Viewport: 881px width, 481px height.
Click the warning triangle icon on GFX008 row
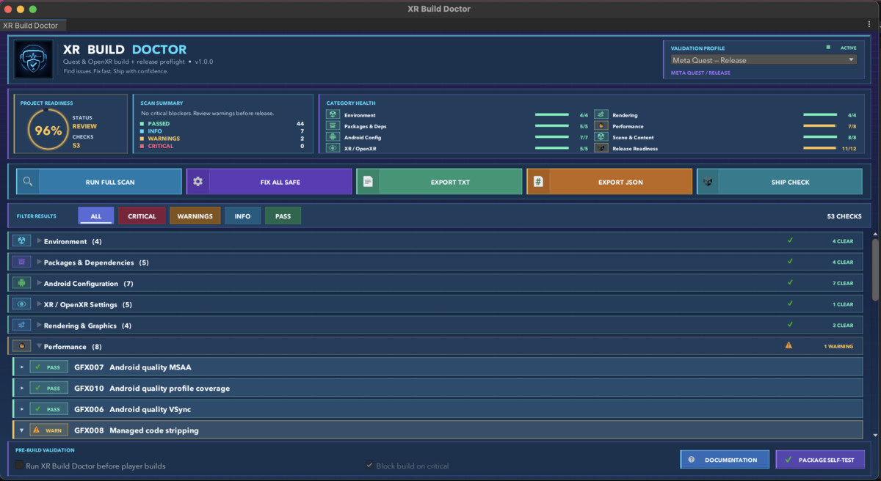(36, 430)
